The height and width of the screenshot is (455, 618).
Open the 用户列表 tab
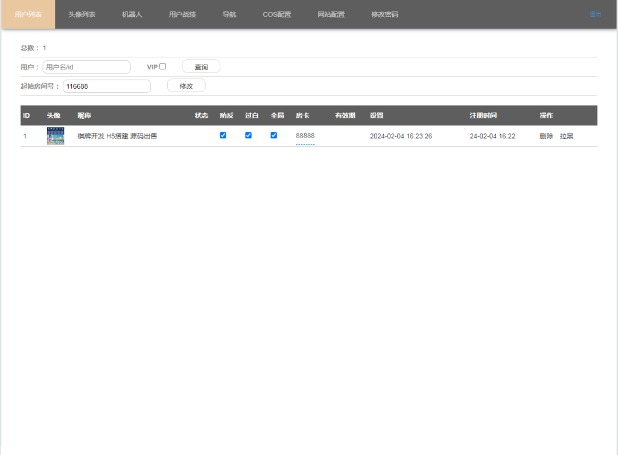coord(28,14)
